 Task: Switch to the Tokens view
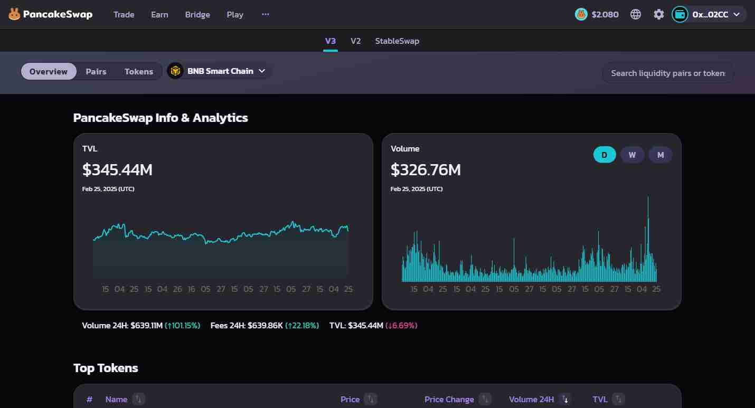point(139,71)
